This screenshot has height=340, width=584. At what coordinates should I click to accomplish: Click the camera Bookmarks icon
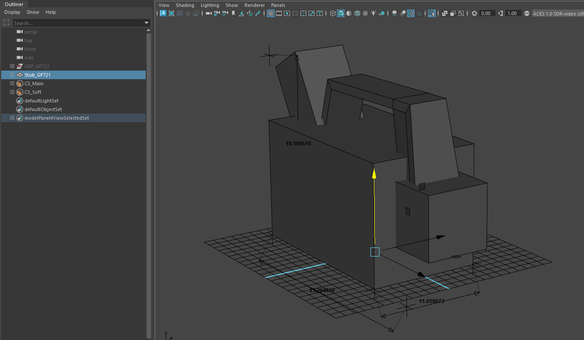click(233, 13)
